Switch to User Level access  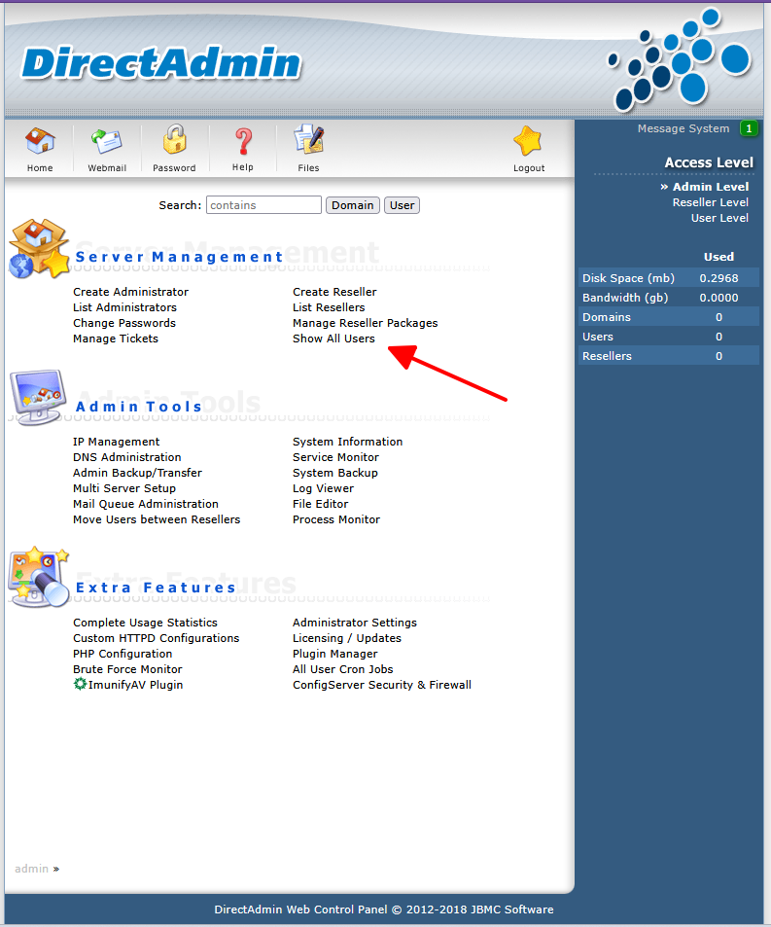(x=719, y=218)
